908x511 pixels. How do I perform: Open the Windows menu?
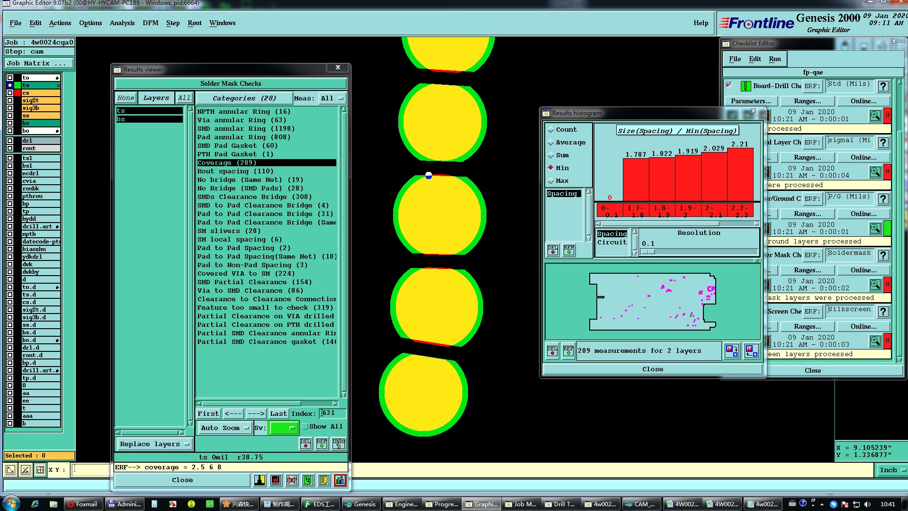coord(223,23)
